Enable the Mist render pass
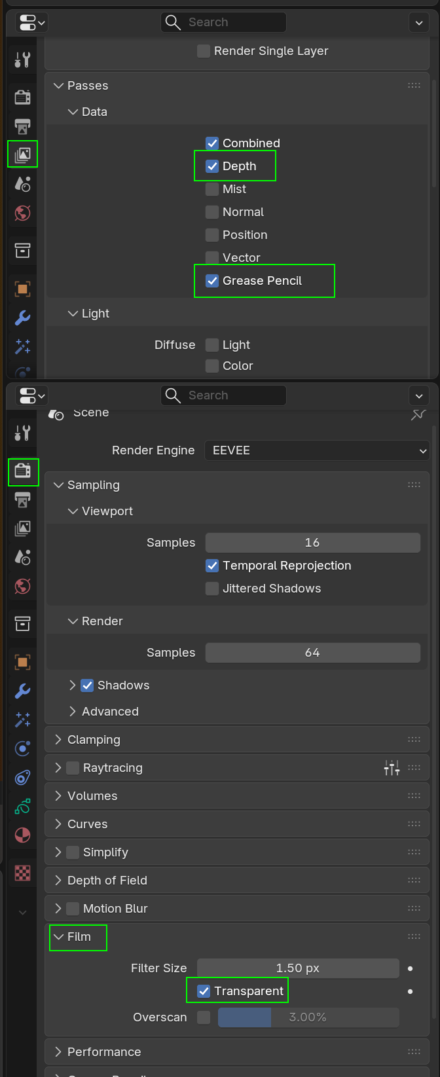 (212, 189)
